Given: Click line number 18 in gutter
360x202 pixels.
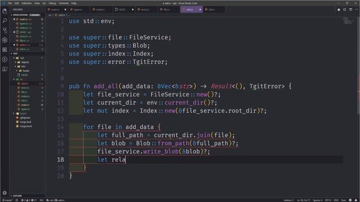Looking at the screenshot, I should (x=61, y=159).
